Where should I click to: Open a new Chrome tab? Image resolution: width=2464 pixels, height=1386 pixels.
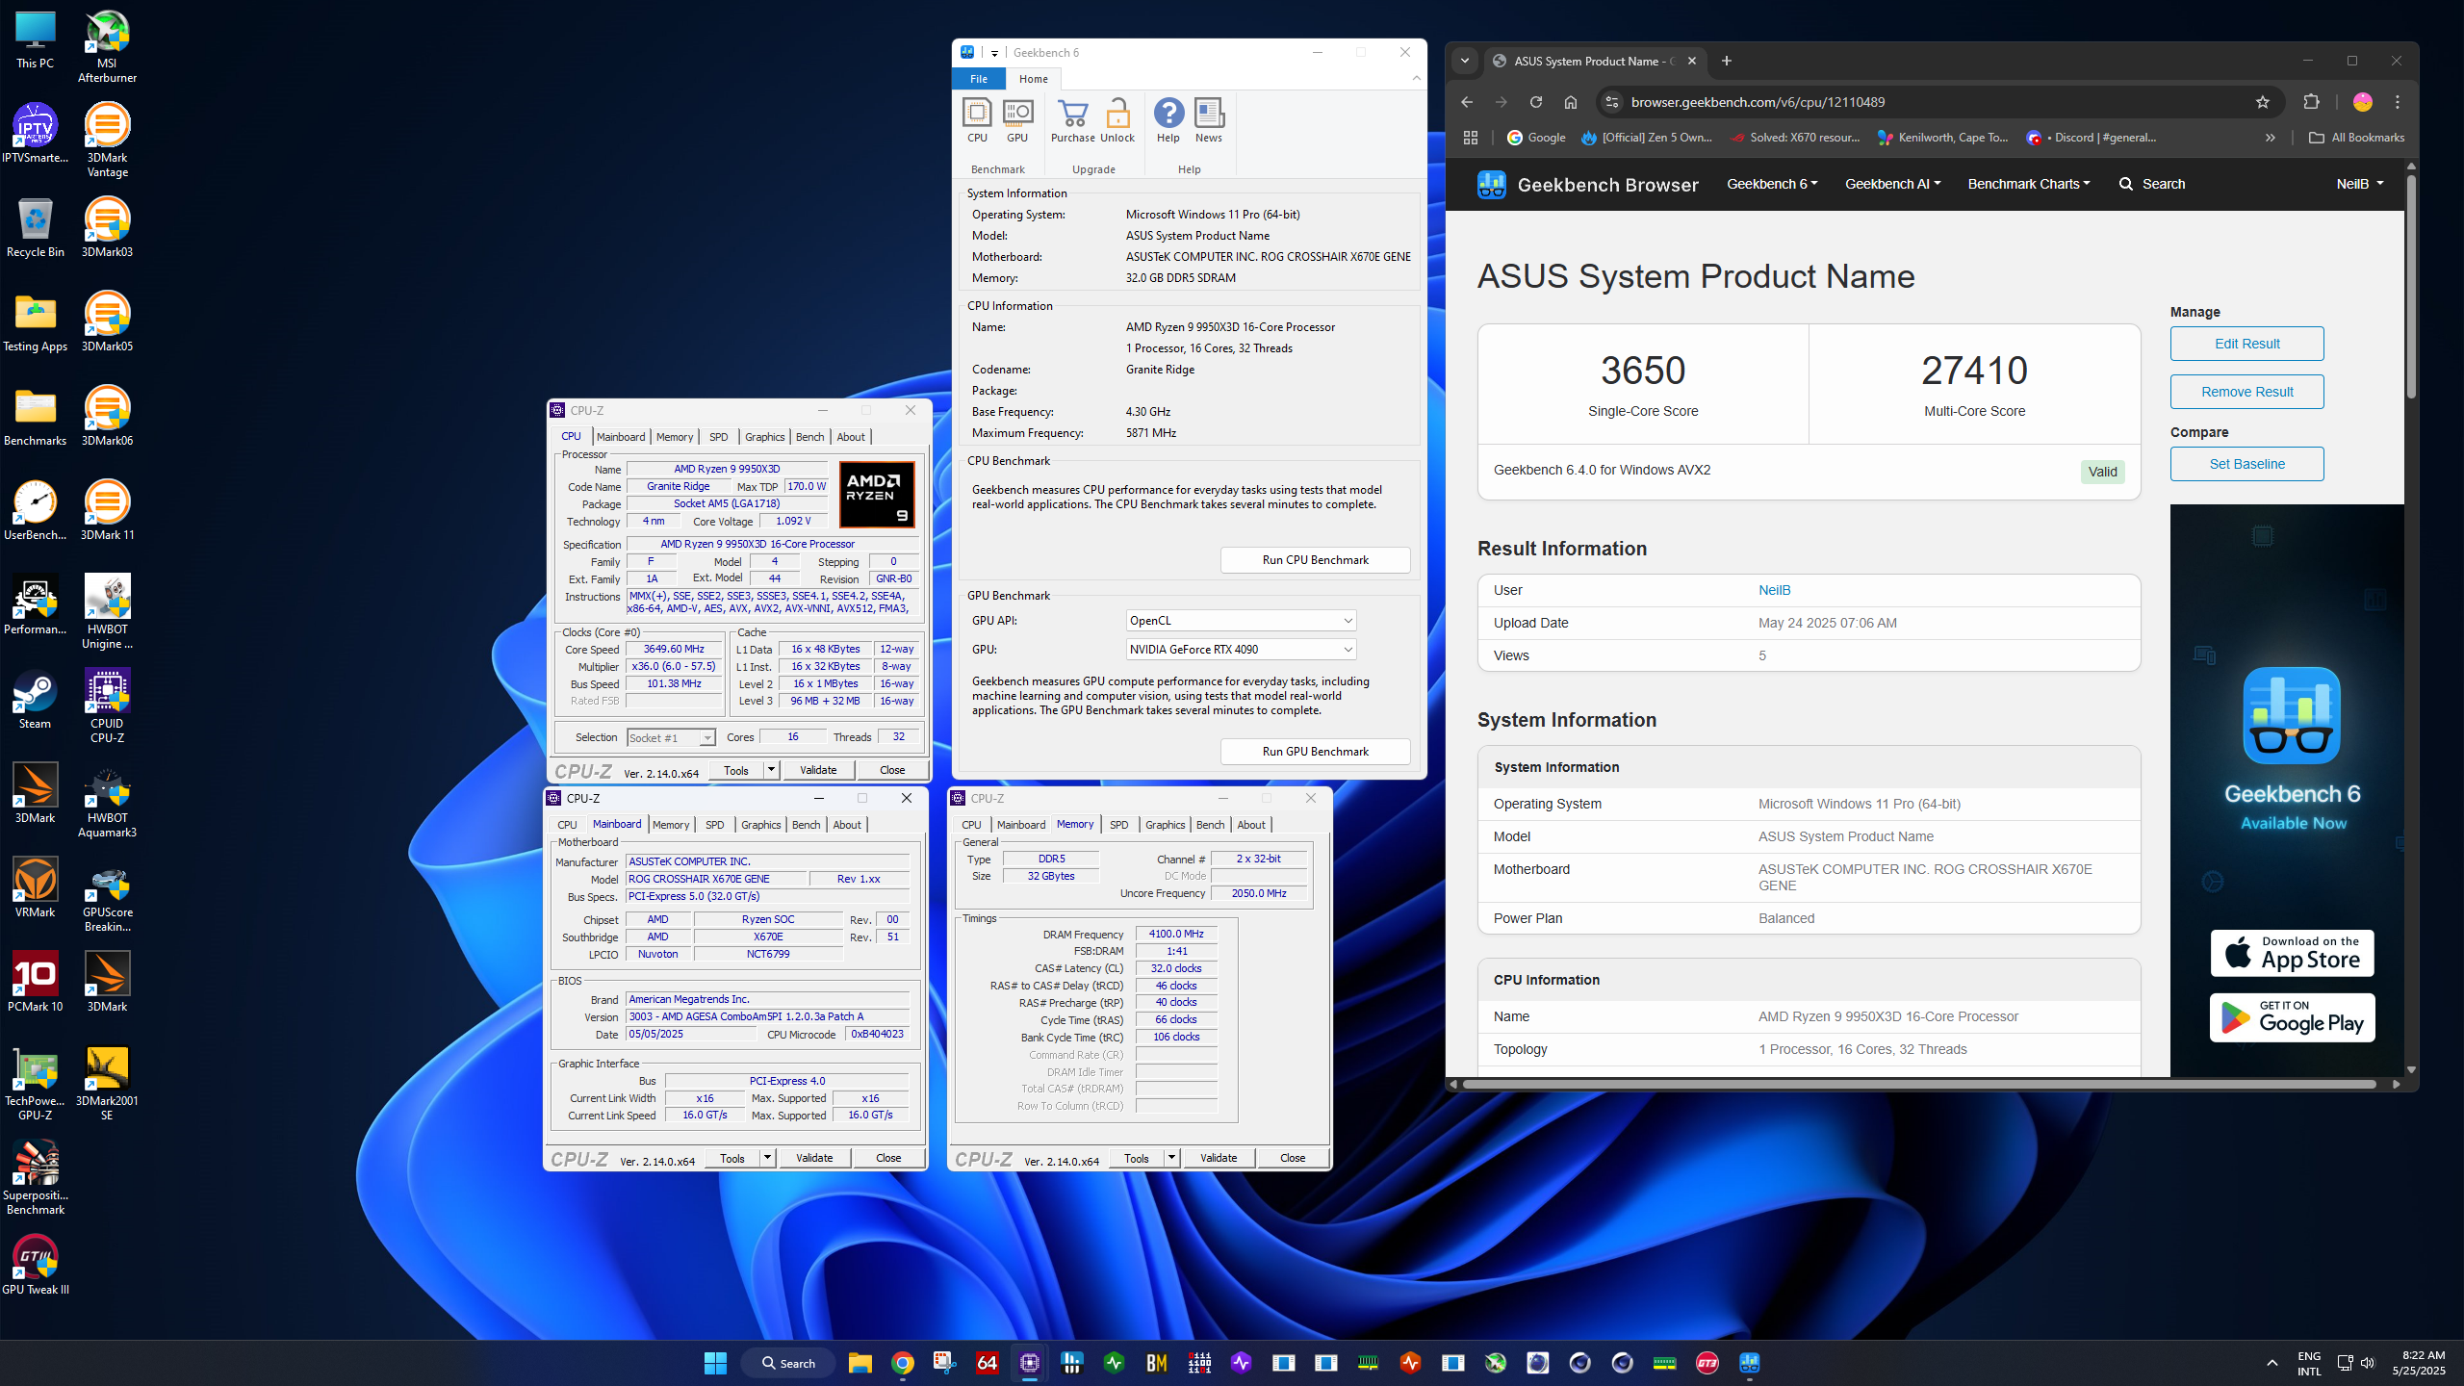pyautogui.click(x=1727, y=61)
